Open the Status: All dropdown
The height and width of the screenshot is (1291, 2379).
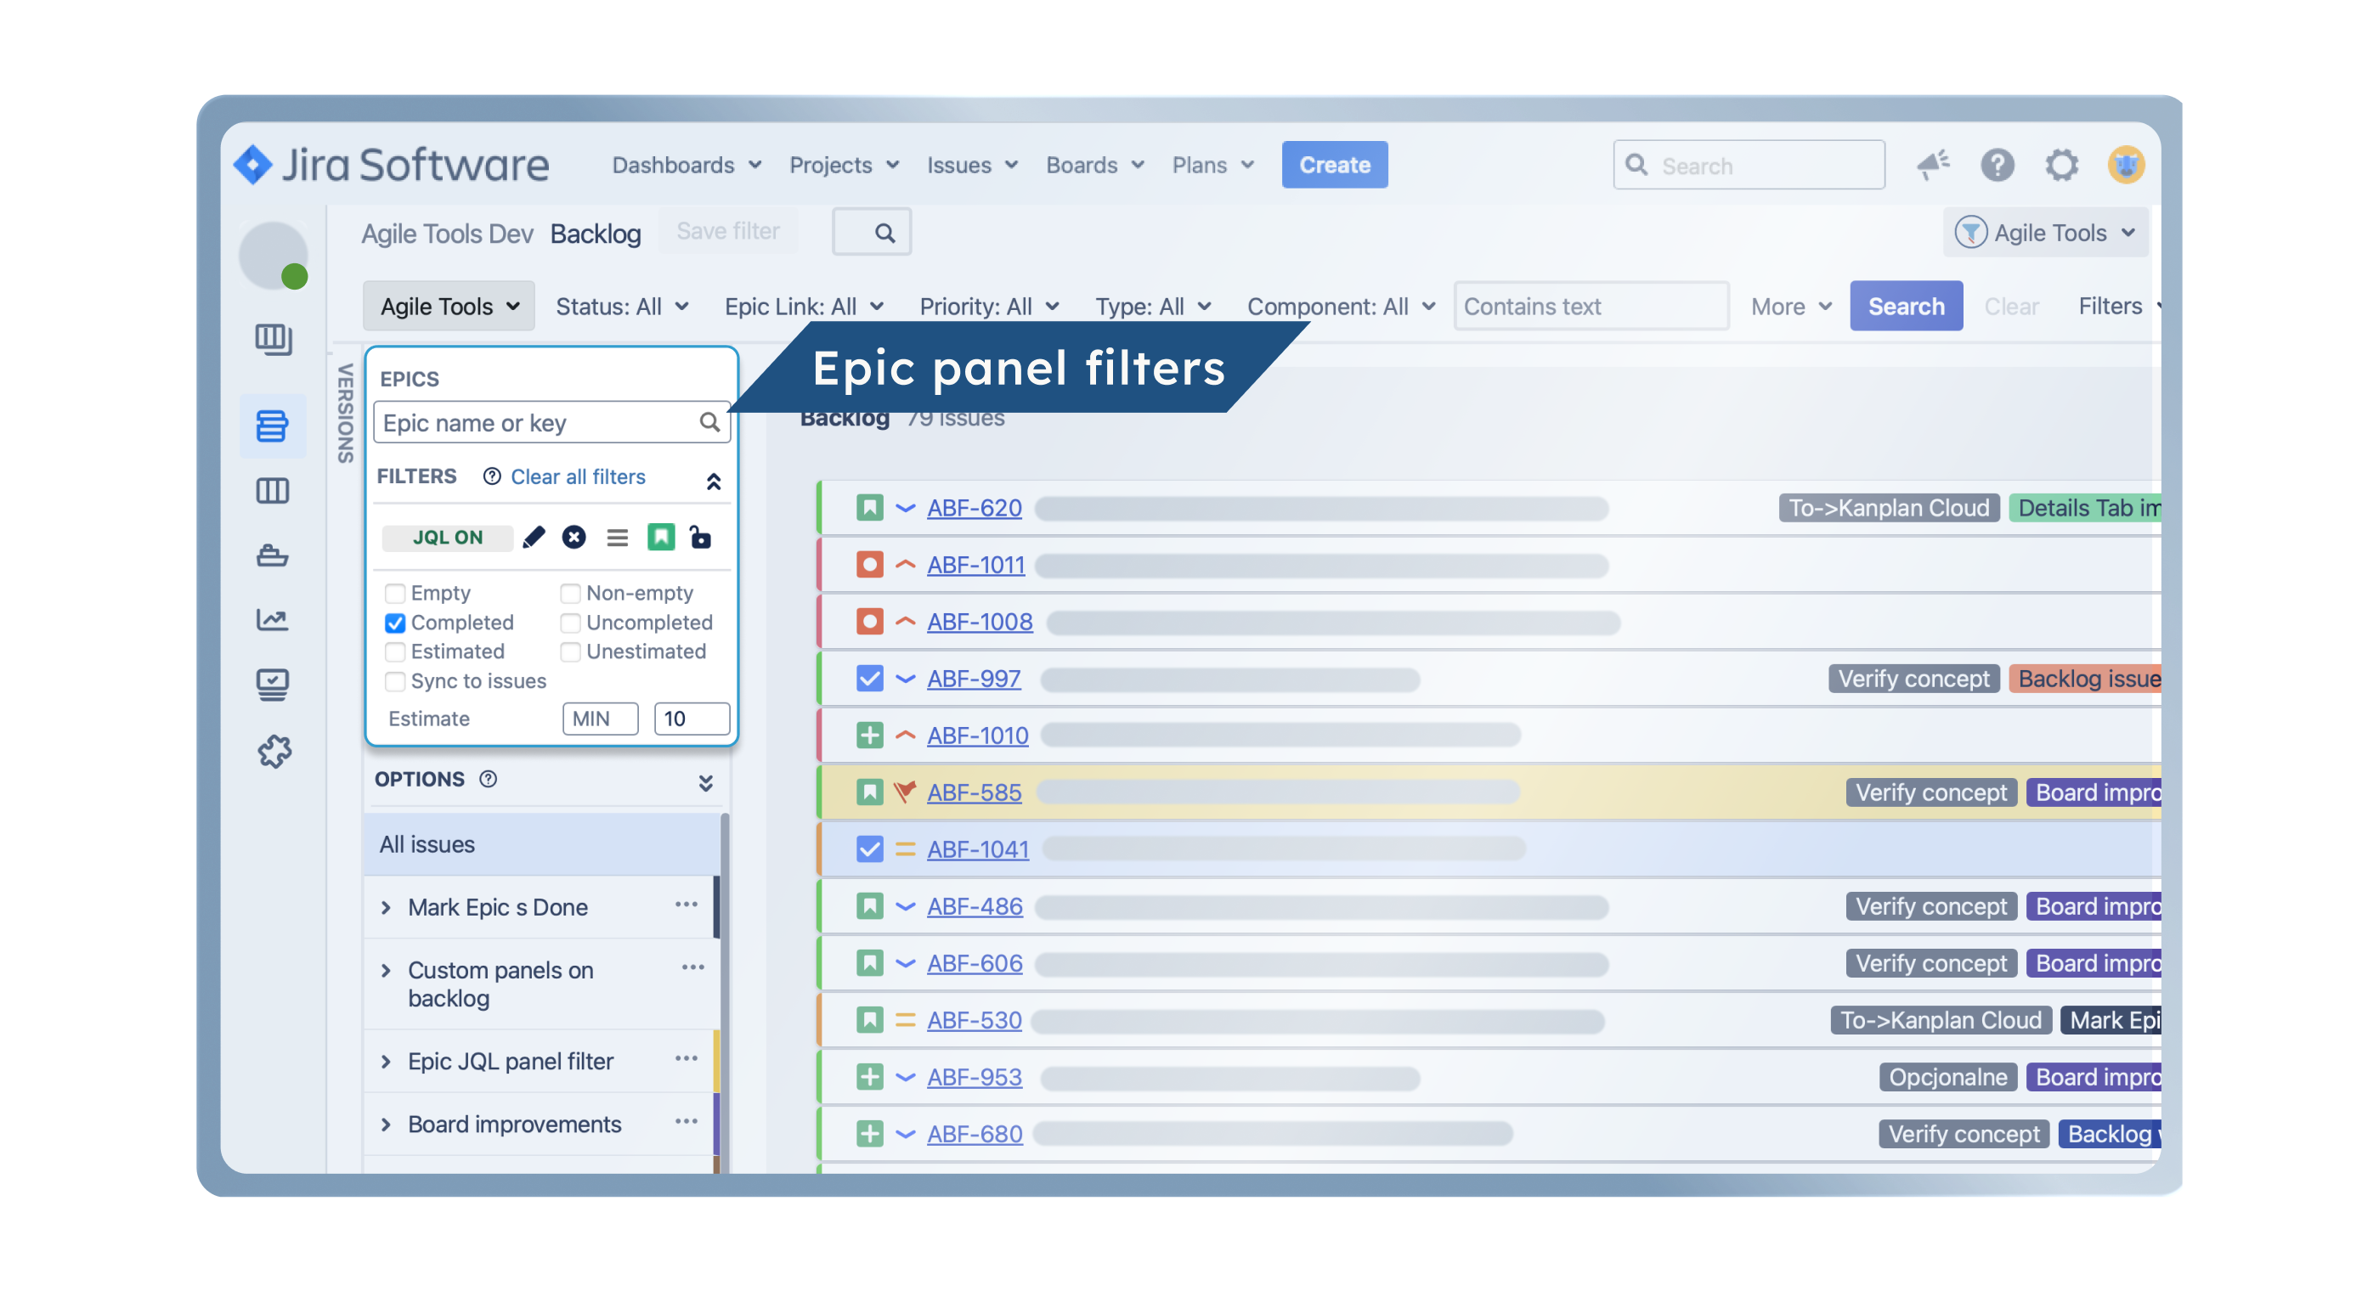pyautogui.click(x=622, y=306)
